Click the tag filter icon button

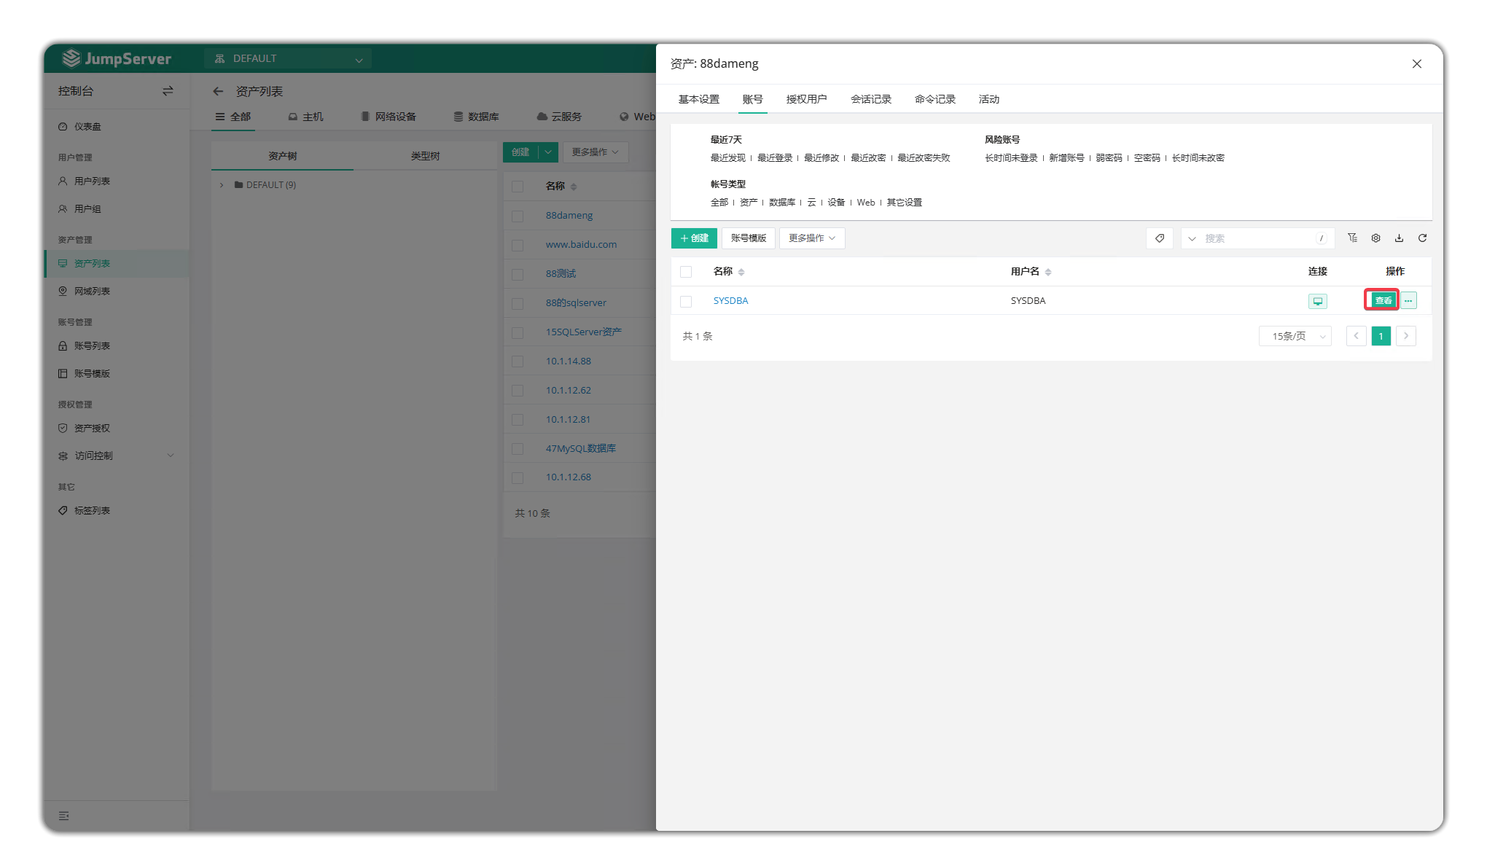click(x=1159, y=238)
